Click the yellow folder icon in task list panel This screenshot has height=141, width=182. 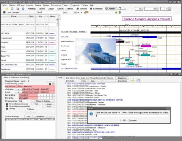point(133,80)
